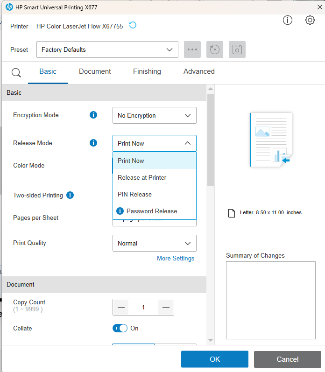Click the HP Color LaserJet Flow X67755 name

pos(80,26)
